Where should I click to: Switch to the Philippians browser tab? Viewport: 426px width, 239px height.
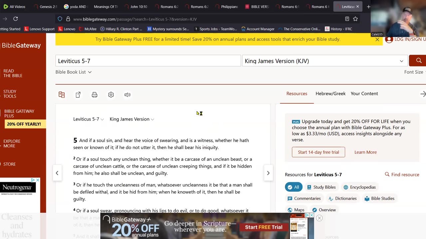(226, 7)
